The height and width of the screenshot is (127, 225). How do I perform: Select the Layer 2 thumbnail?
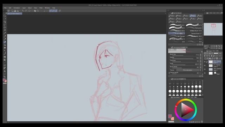(x=211, y=66)
